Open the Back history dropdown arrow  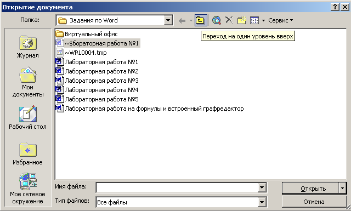click(x=191, y=21)
